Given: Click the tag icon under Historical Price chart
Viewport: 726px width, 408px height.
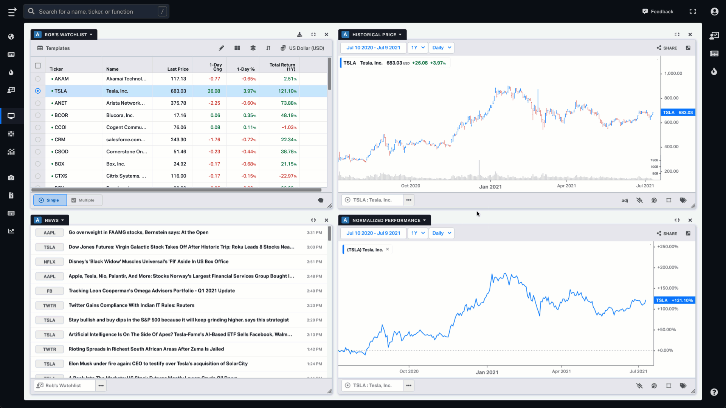Looking at the screenshot, I should pos(683,200).
